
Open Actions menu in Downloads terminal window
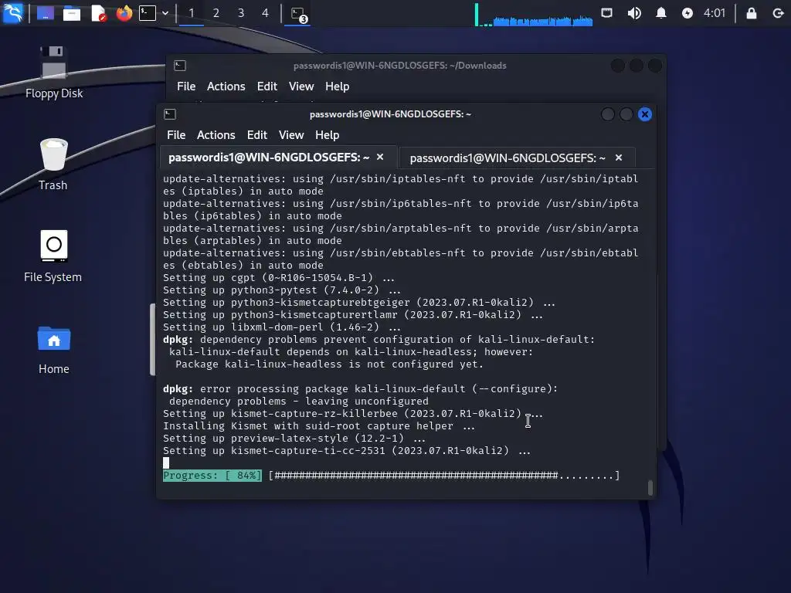pyautogui.click(x=226, y=86)
